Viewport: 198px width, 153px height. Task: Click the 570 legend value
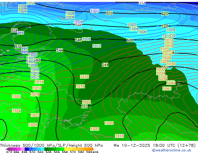click(x=73, y=152)
